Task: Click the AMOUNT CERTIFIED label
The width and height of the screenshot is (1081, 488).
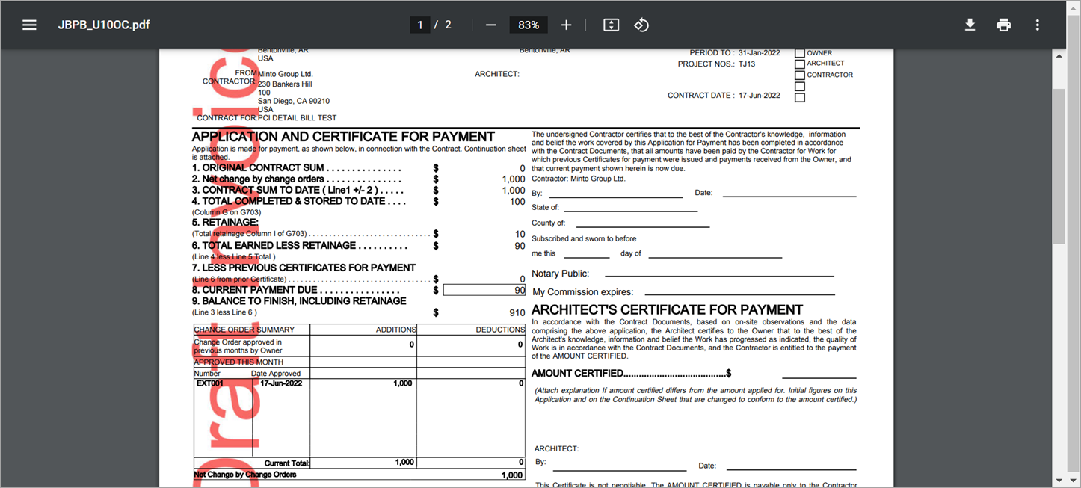Action: point(577,373)
